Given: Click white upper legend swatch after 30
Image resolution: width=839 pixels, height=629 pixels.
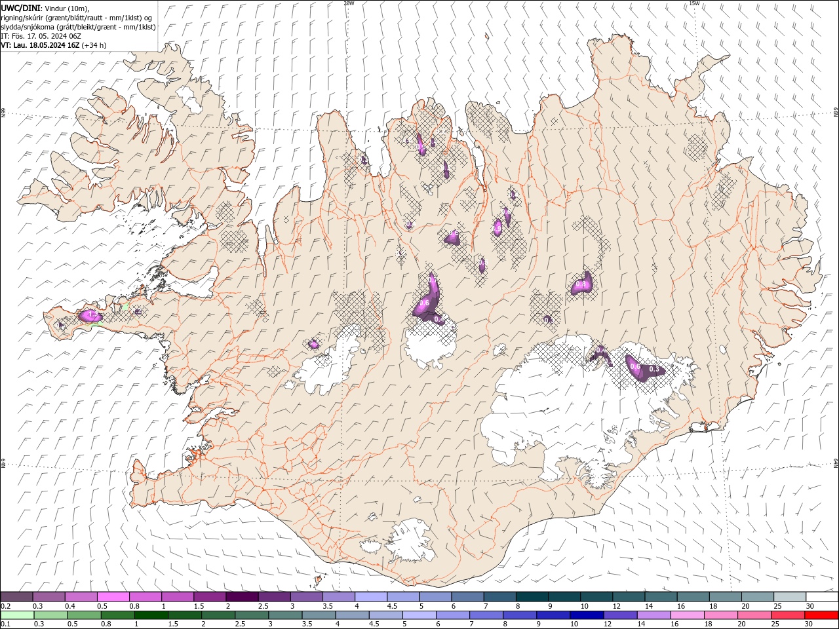Looking at the screenshot, I should tap(821, 597).
